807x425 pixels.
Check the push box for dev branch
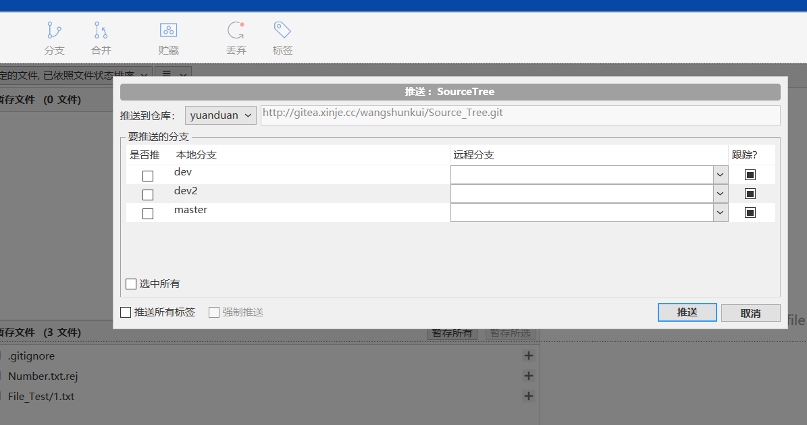(x=148, y=176)
